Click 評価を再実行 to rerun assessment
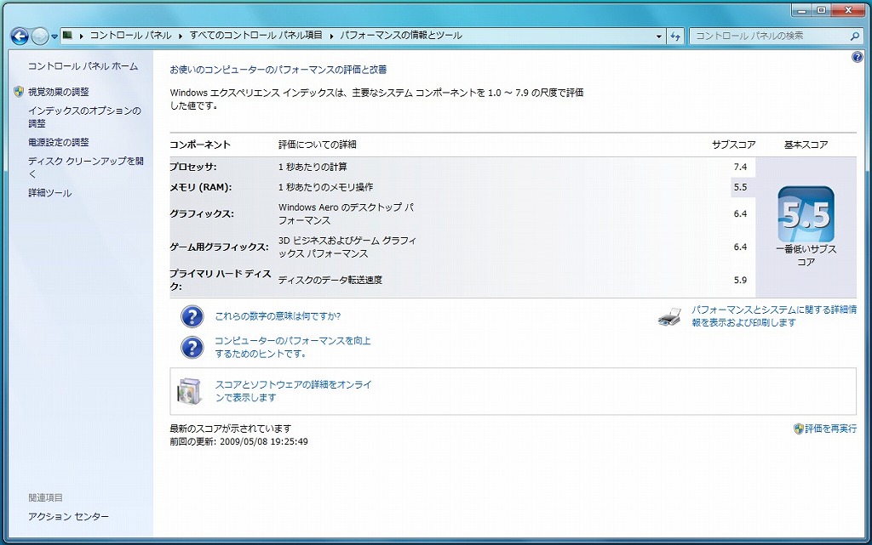The height and width of the screenshot is (545, 872). pos(830,429)
